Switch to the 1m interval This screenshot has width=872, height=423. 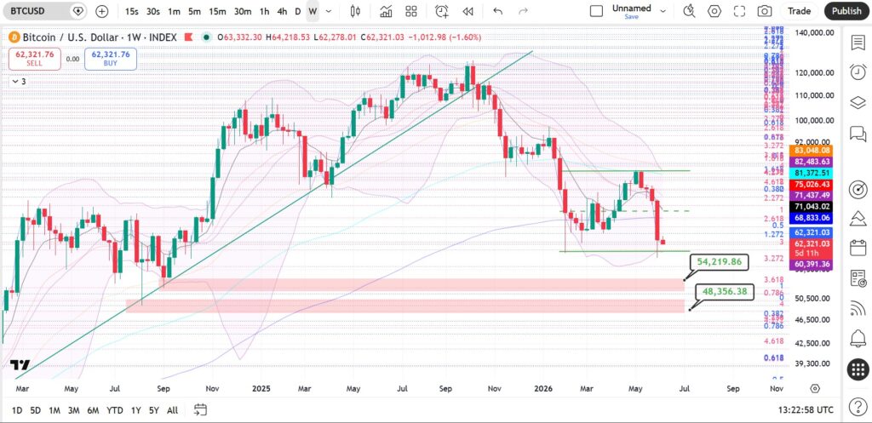174,11
